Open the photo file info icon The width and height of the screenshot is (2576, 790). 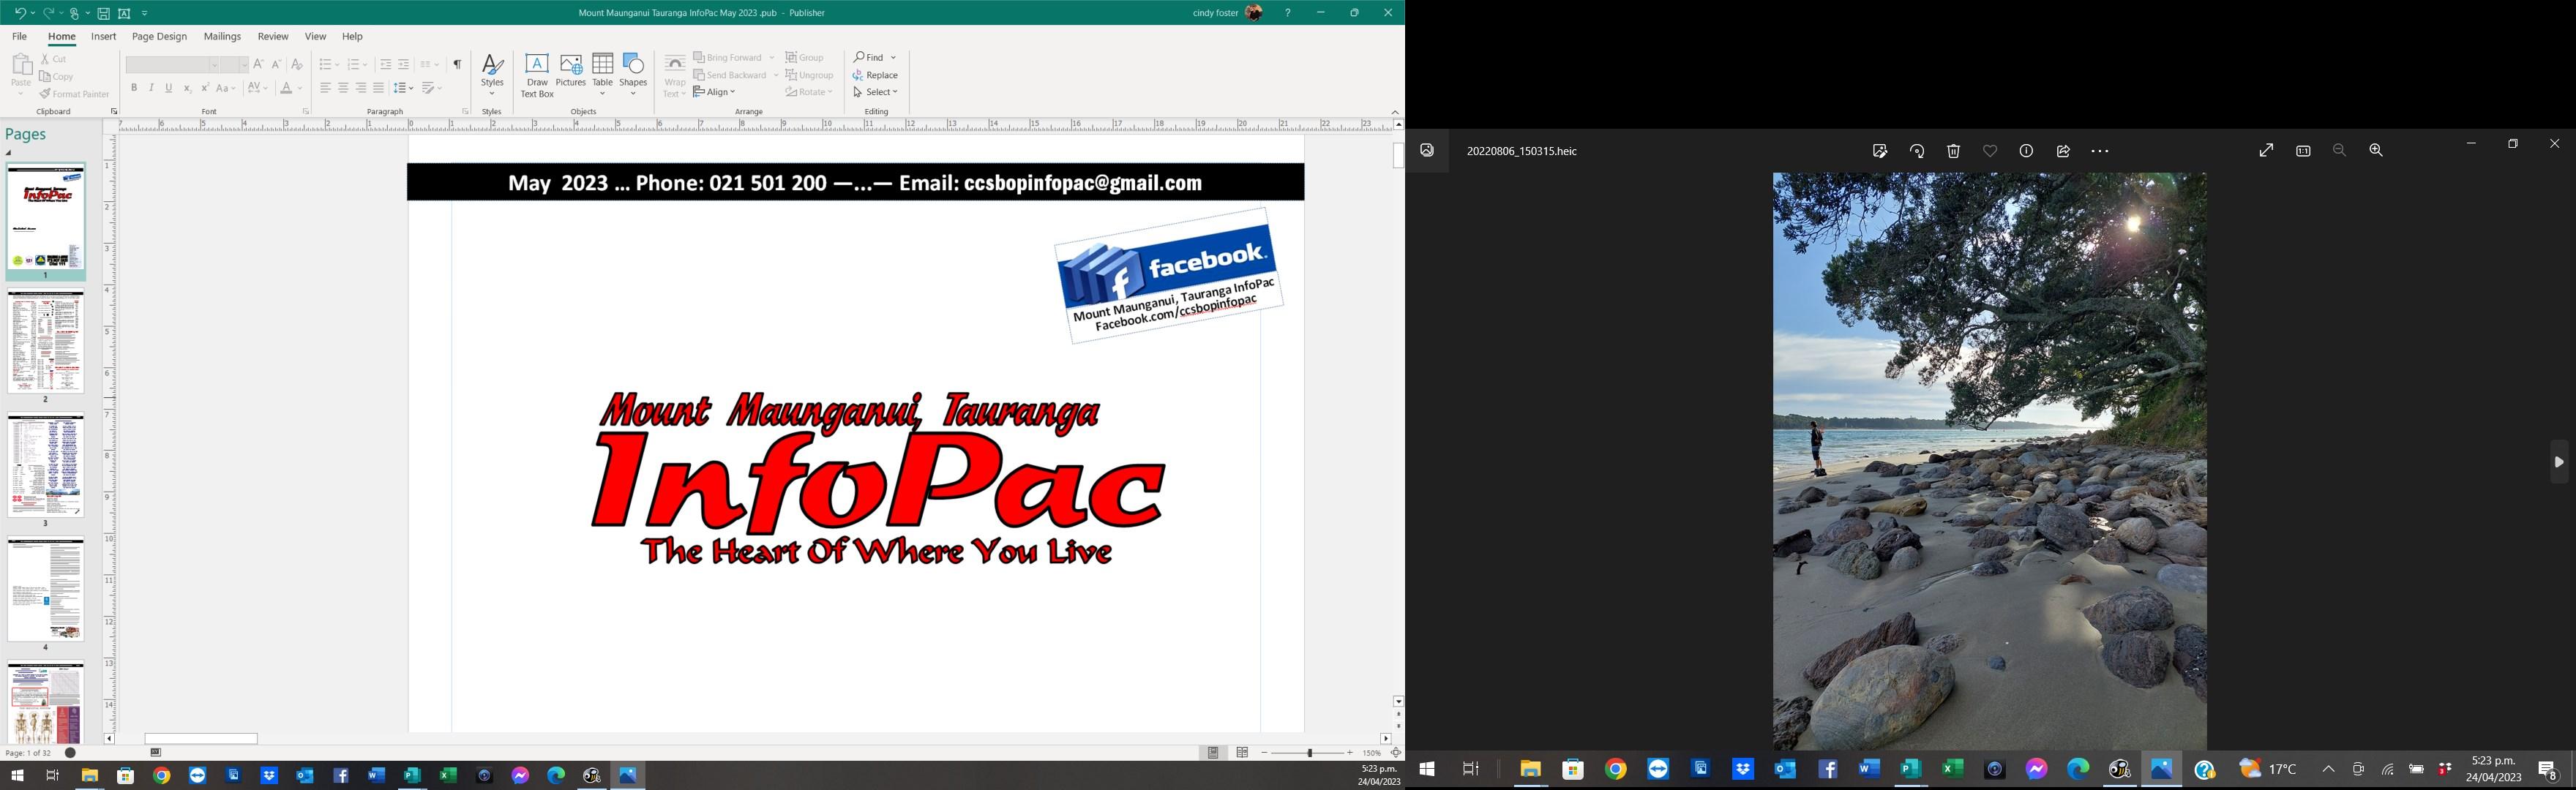(x=2026, y=151)
